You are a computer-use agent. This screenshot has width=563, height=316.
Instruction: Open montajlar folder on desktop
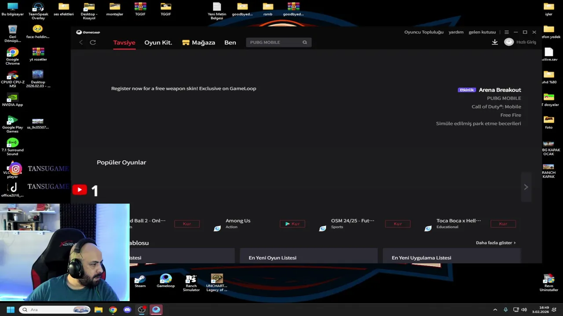click(x=115, y=9)
